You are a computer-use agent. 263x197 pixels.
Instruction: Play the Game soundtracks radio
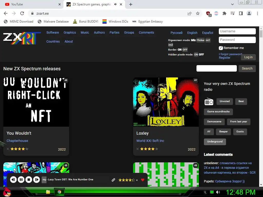(218, 112)
